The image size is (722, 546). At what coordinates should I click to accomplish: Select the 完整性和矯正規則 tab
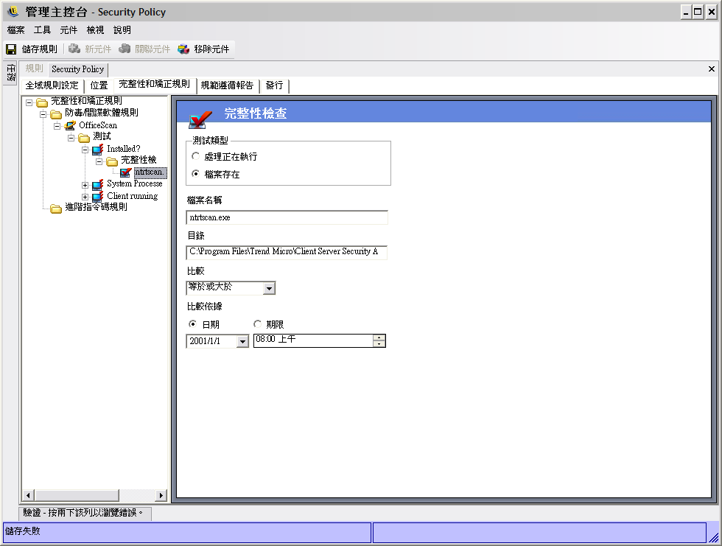coord(154,84)
